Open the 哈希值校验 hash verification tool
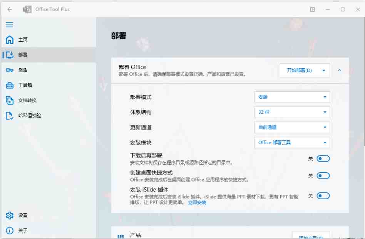The width and height of the screenshot is (365, 239). click(x=9, y=115)
